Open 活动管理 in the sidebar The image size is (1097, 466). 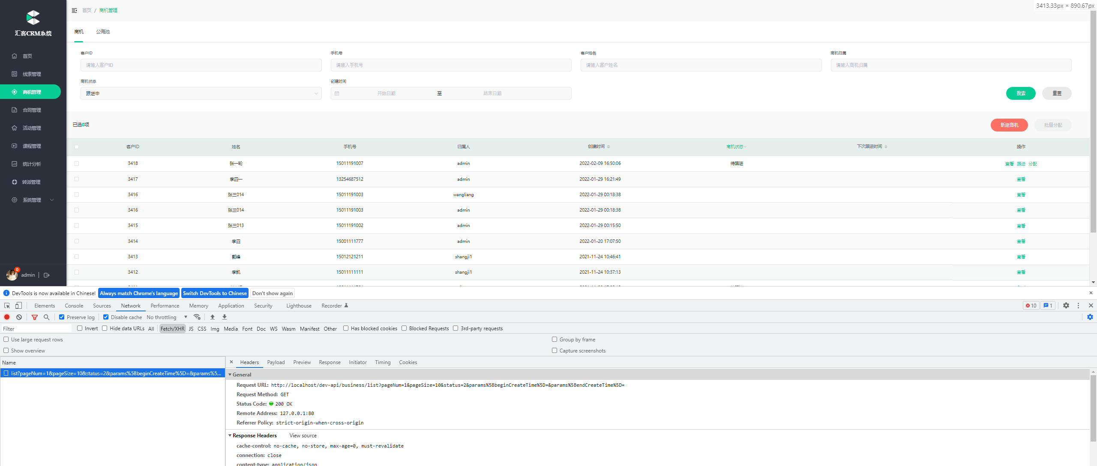coord(32,128)
